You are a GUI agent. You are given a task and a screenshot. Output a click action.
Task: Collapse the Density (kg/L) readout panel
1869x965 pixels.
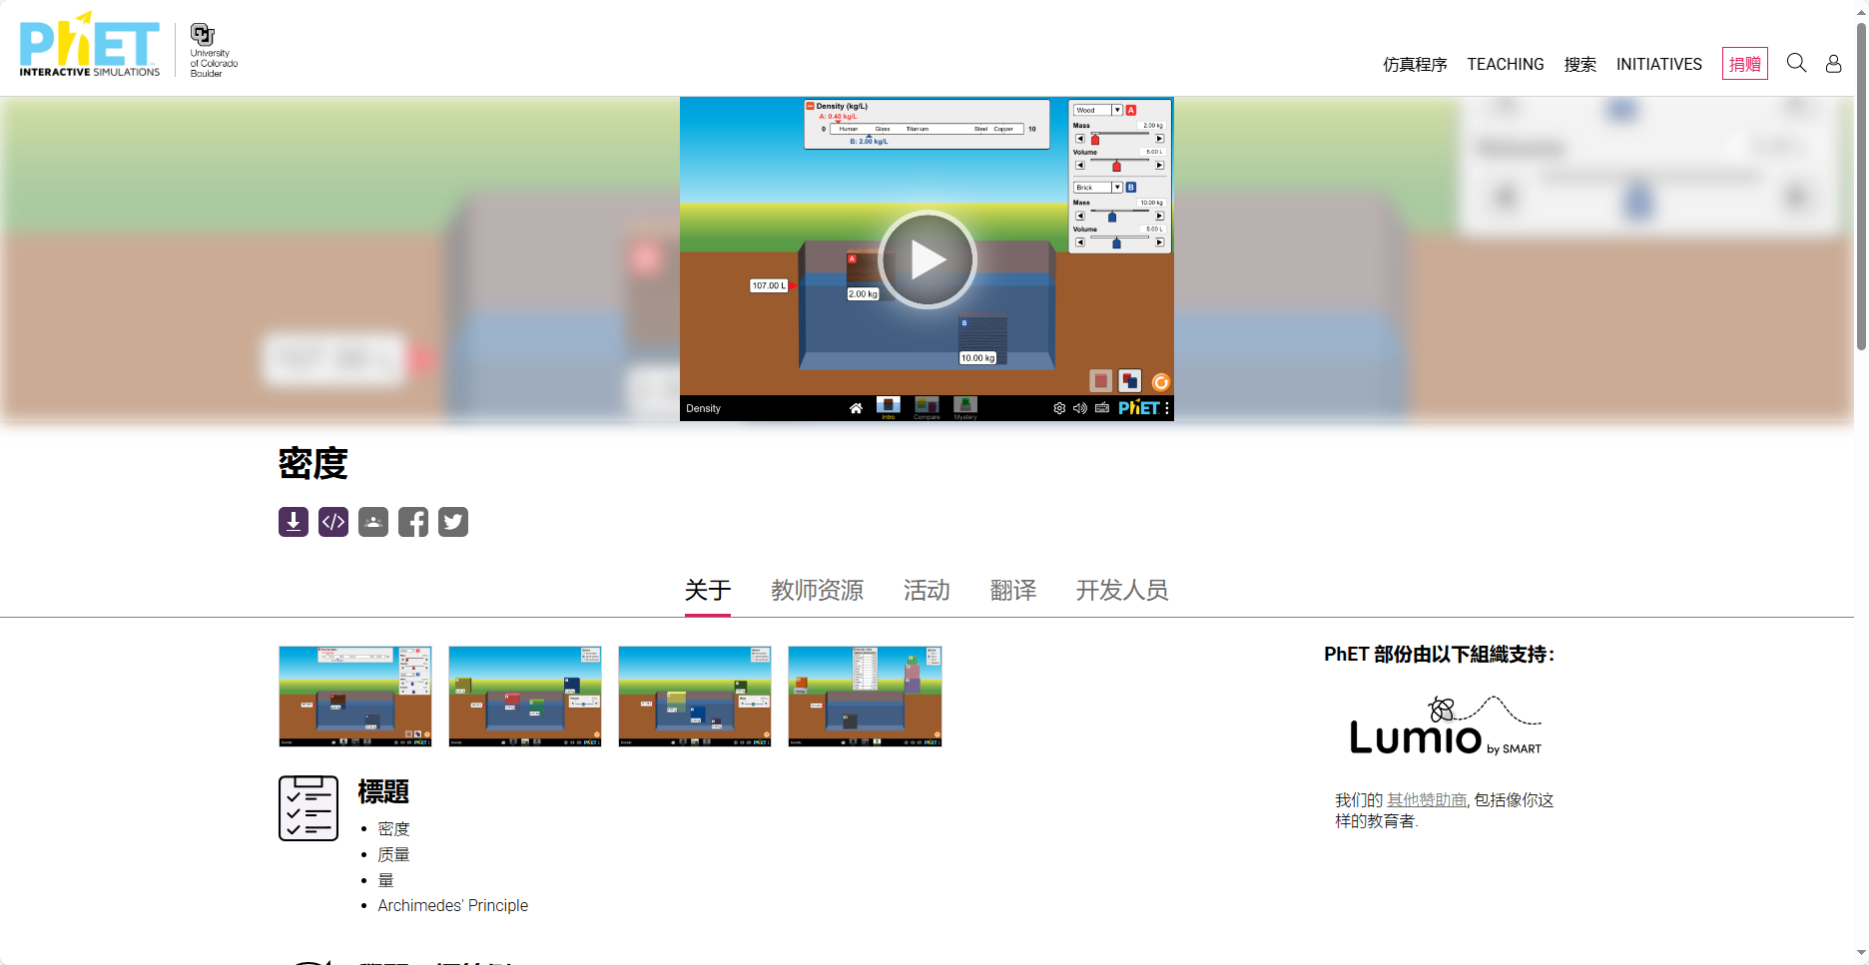(x=810, y=106)
